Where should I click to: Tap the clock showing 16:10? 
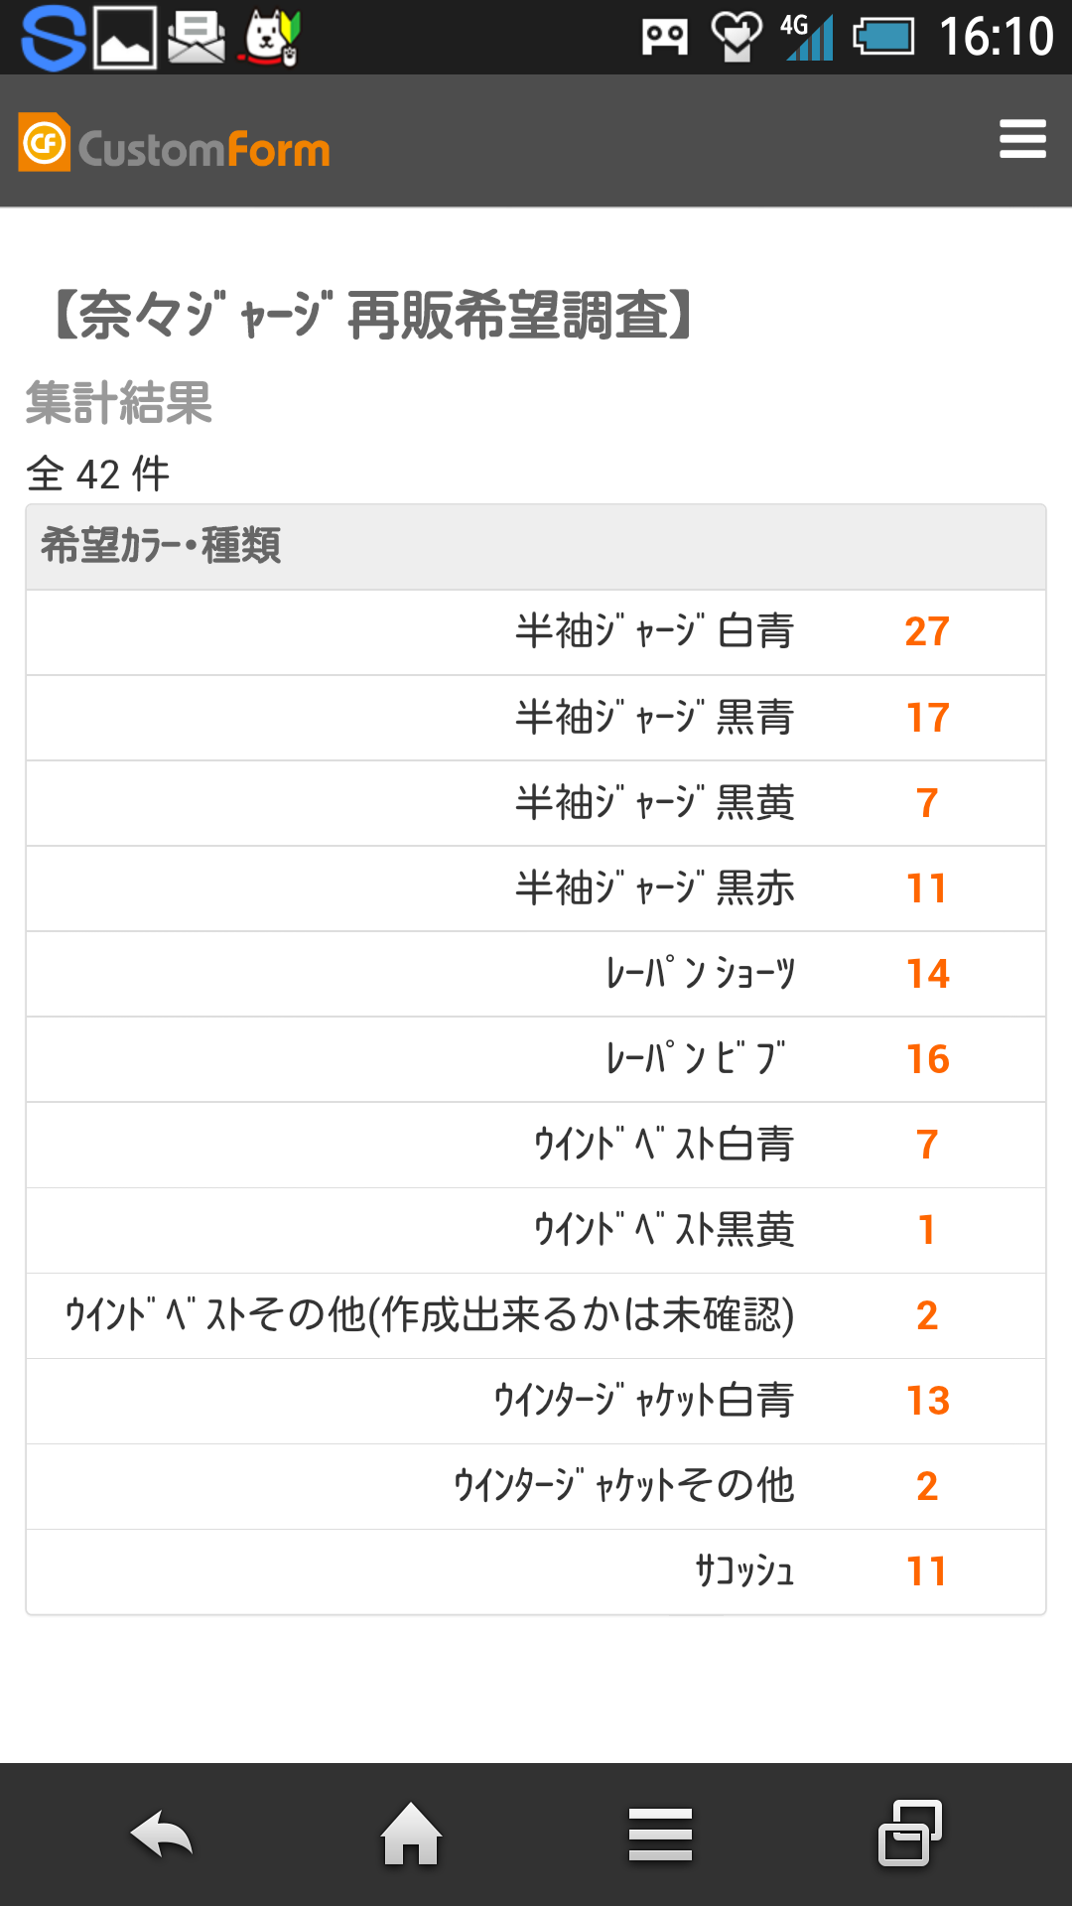(996, 38)
